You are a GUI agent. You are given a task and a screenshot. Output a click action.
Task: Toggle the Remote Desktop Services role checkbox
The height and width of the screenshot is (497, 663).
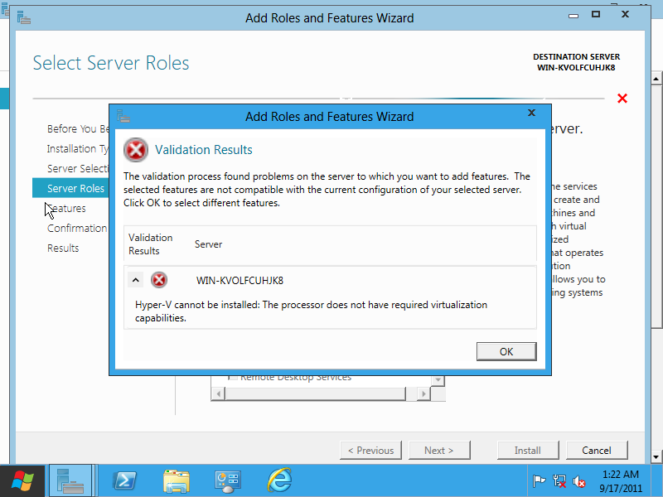[233, 378]
